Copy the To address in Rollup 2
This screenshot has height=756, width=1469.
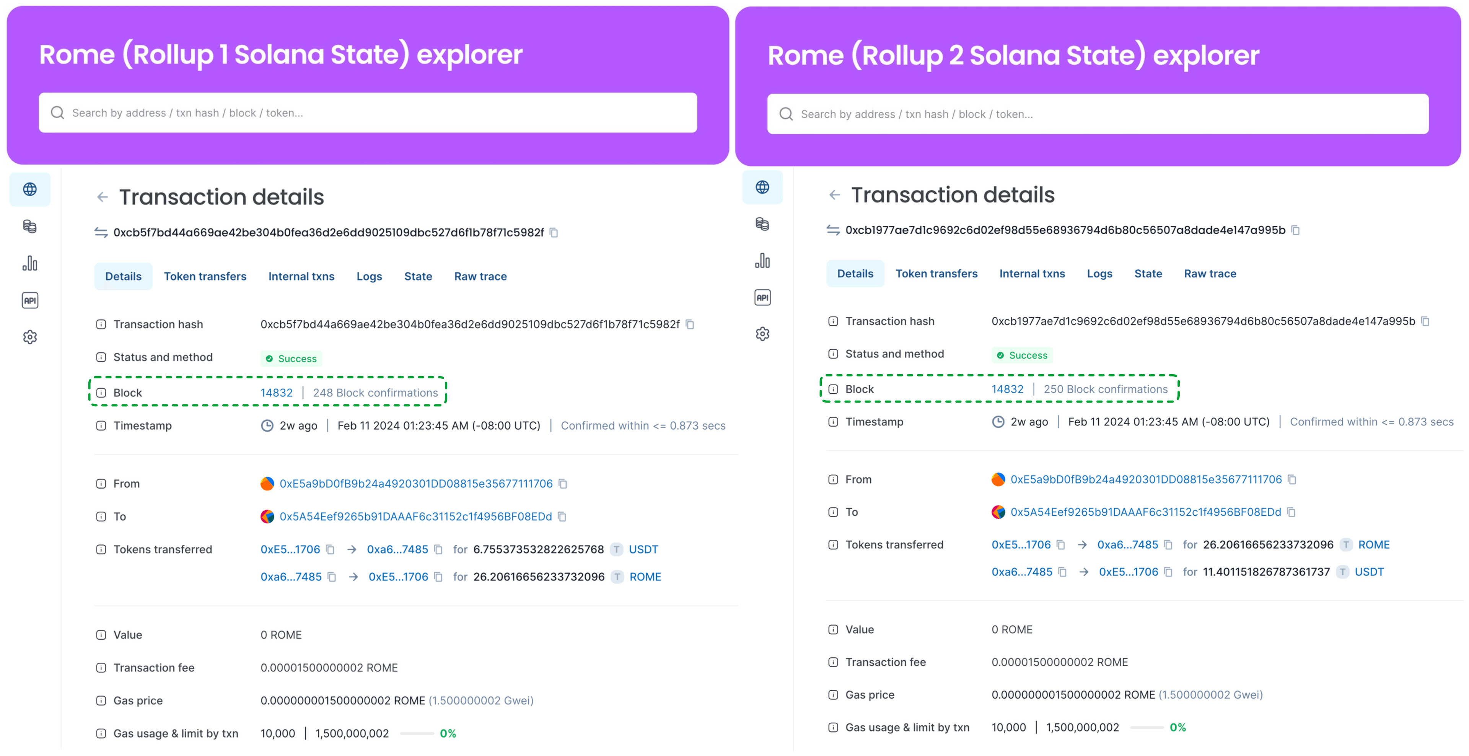pyautogui.click(x=1291, y=513)
